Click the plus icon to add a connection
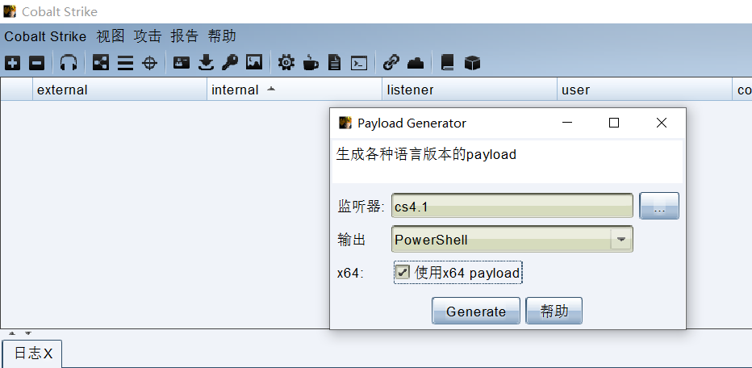The width and height of the screenshot is (752, 368). (12, 63)
